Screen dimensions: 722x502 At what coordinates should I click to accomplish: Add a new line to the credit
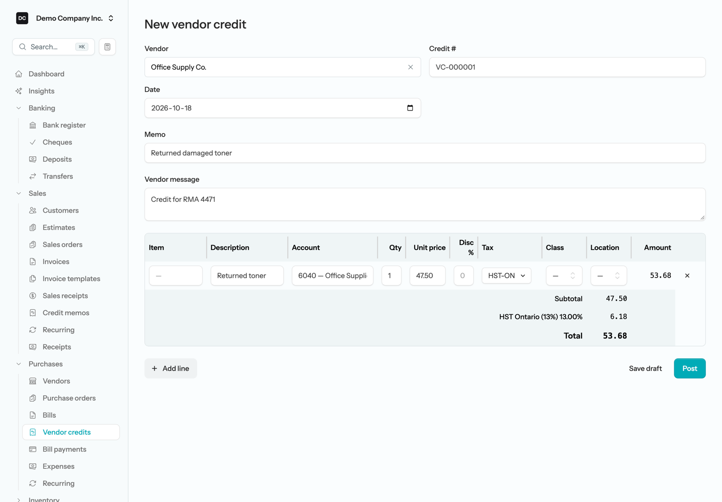pyautogui.click(x=170, y=368)
